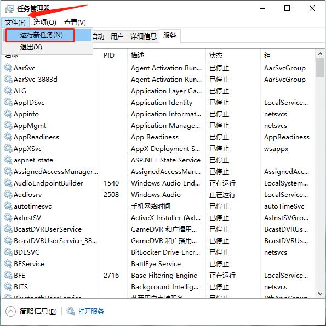Open the 选项(O) menu
326x326 pixels.
pyautogui.click(x=45, y=23)
